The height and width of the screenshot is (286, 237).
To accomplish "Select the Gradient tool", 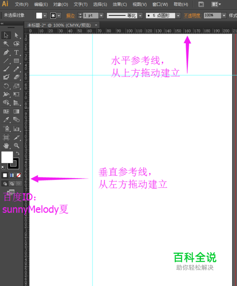I will click(17, 111).
